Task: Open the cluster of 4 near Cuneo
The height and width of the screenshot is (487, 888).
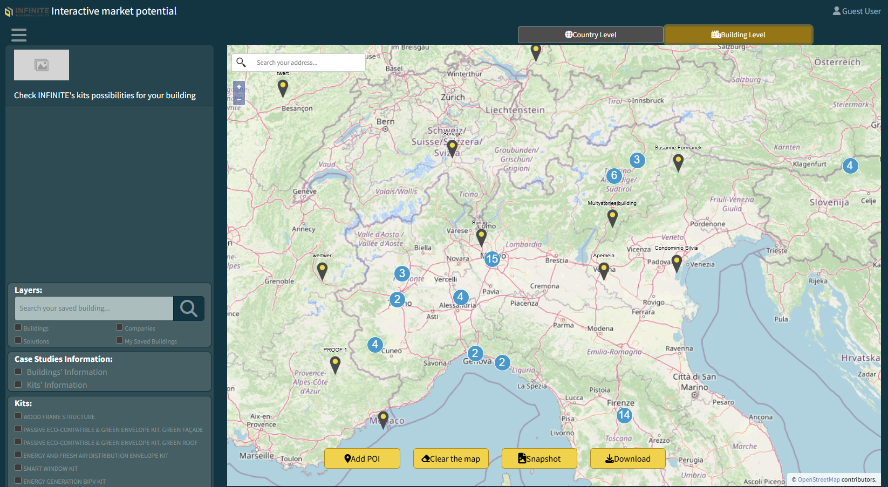Action: [375, 344]
